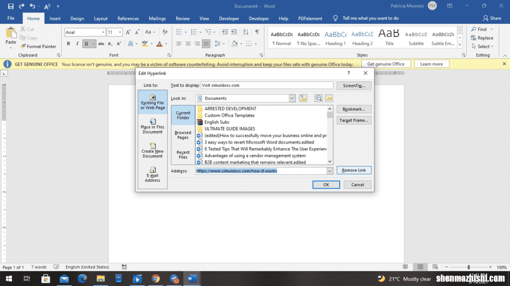510x286 pixels.
Task: Toggle Bold formatting
Action: pyautogui.click(x=68, y=44)
